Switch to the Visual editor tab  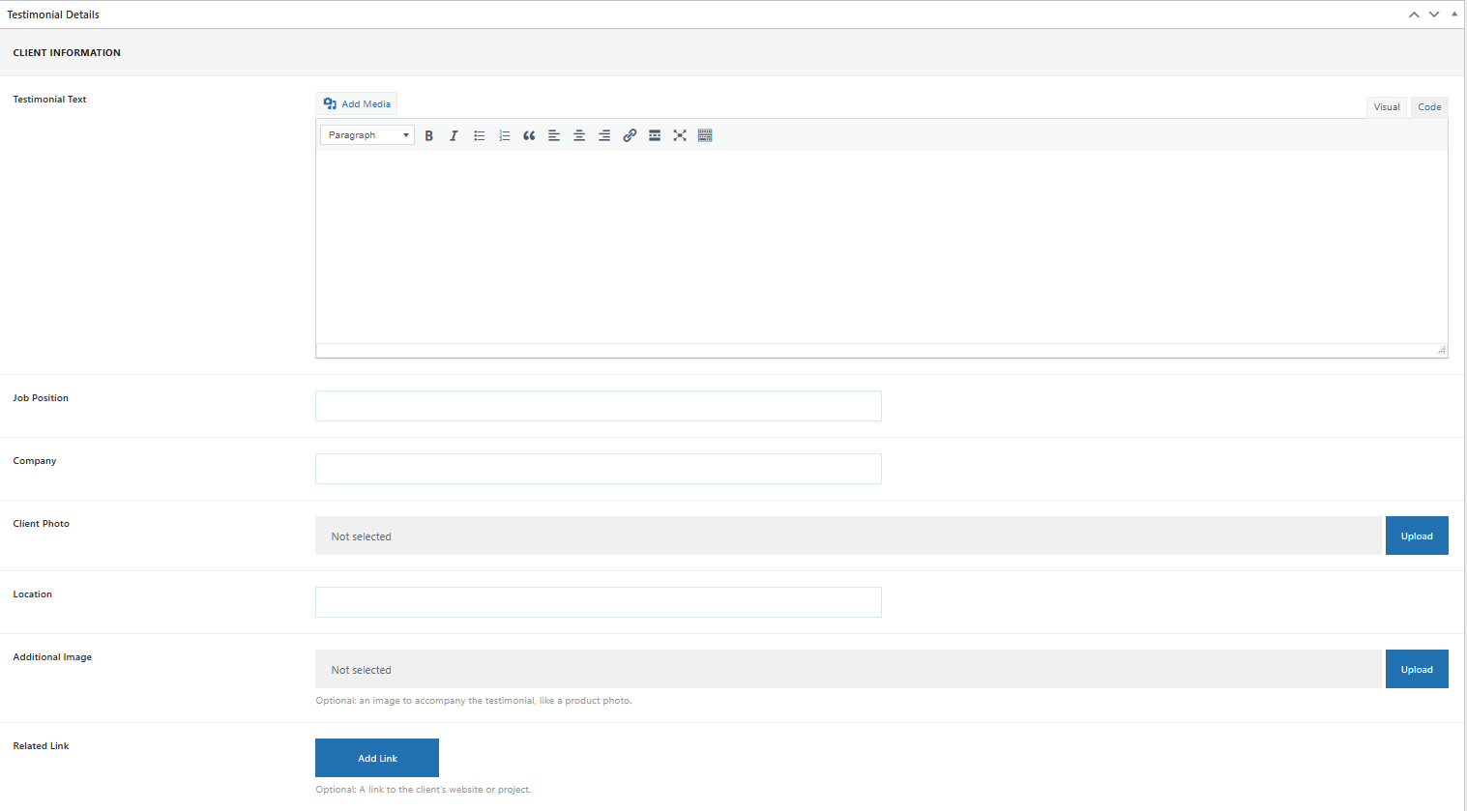[1387, 107]
